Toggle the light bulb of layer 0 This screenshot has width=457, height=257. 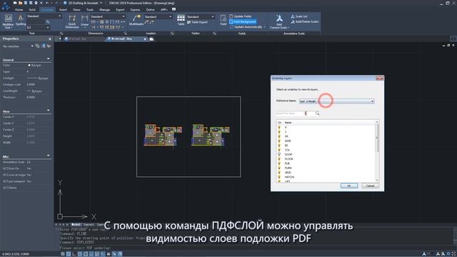(x=279, y=127)
